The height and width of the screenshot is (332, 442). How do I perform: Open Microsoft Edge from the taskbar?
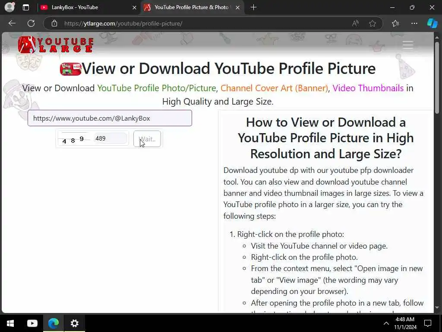pos(53,323)
